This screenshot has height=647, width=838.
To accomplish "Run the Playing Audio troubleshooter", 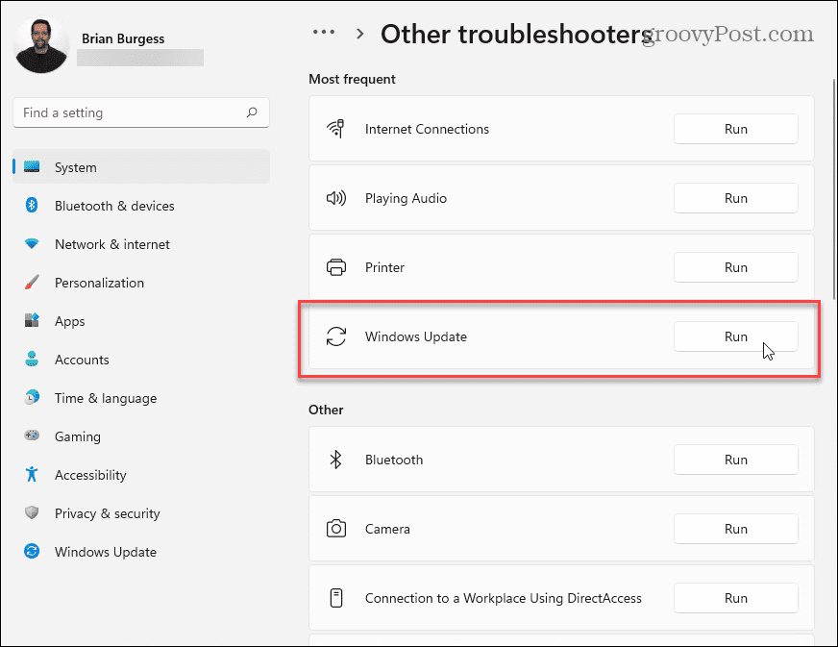I will pos(735,198).
